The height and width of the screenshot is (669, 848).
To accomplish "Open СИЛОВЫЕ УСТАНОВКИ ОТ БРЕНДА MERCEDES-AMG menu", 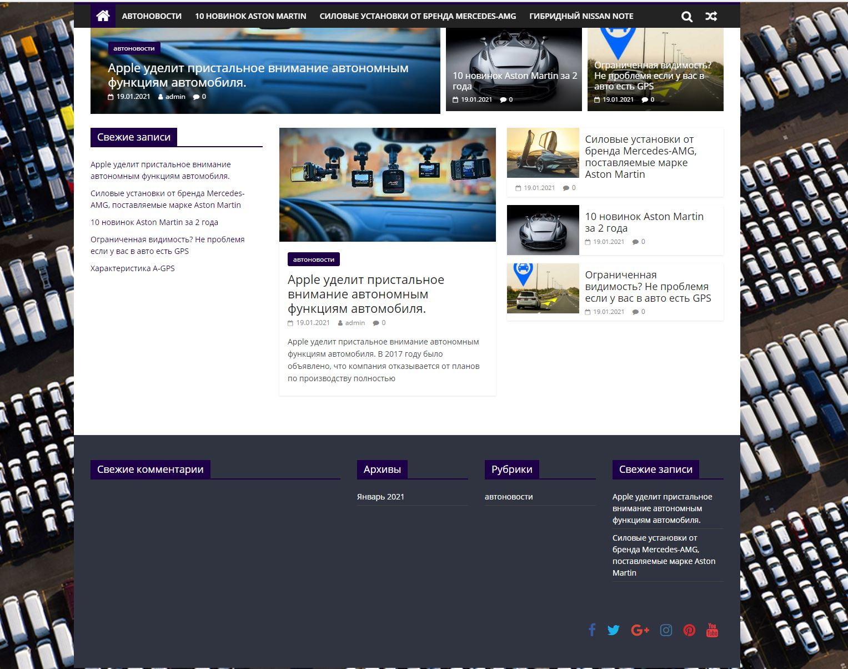I will (418, 16).
